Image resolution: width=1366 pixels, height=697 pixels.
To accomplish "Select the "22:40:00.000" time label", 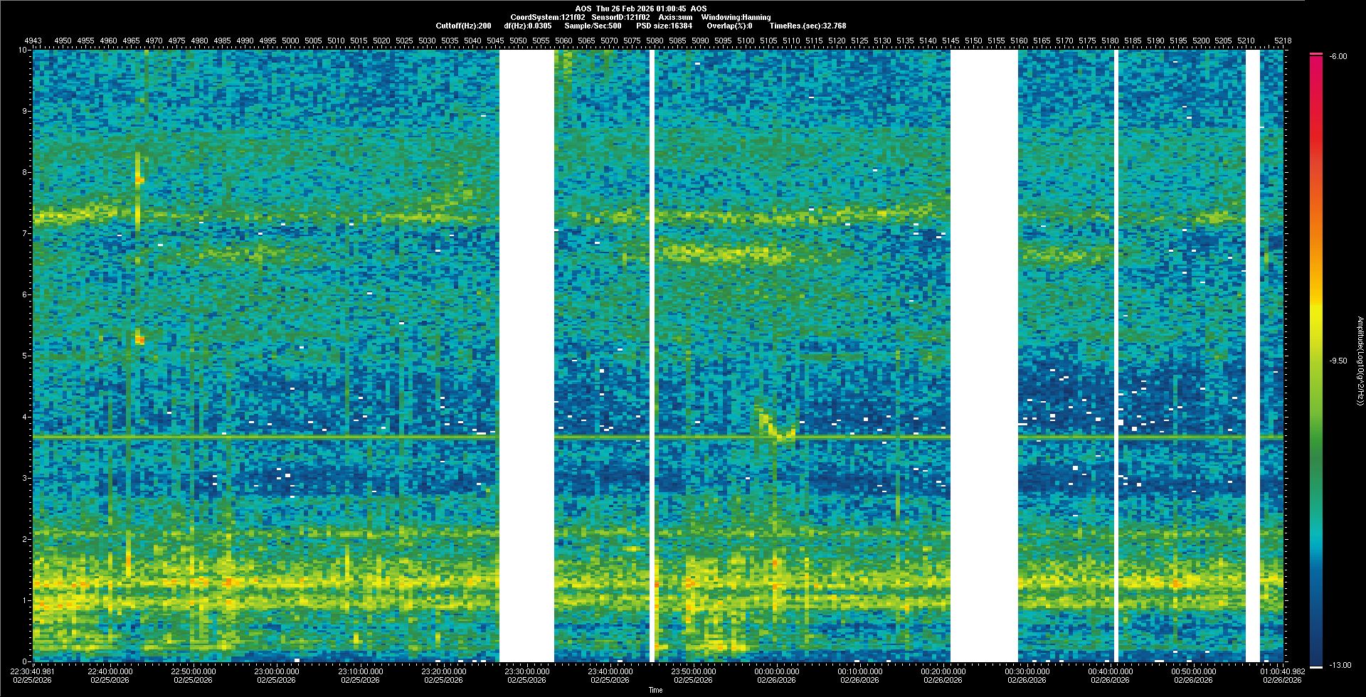I will click(110, 671).
